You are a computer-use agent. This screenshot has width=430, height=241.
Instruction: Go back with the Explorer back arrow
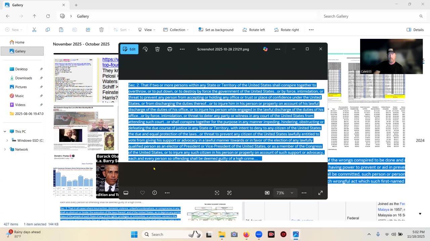(x=8, y=16)
